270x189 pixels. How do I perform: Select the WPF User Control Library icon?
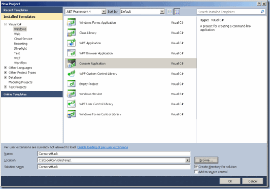click(71, 104)
